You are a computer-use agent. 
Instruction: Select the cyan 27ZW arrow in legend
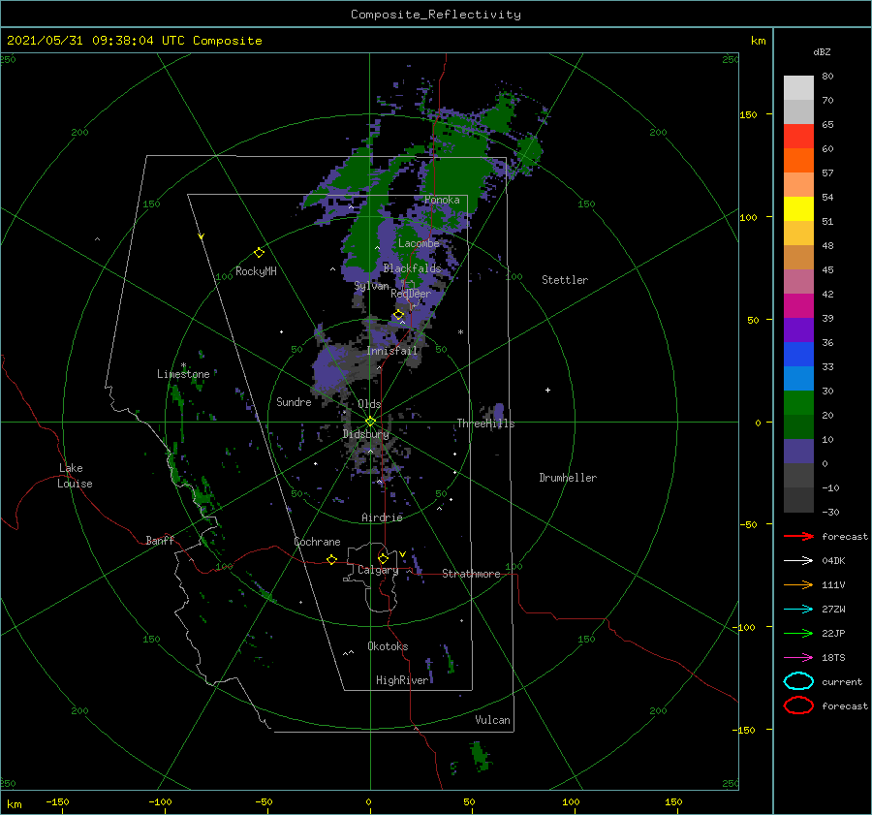click(x=798, y=610)
